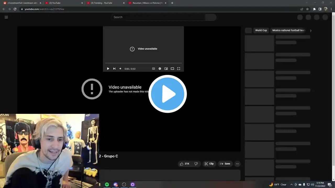Save video to a playlist

pyautogui.click(x=225, y=164)
